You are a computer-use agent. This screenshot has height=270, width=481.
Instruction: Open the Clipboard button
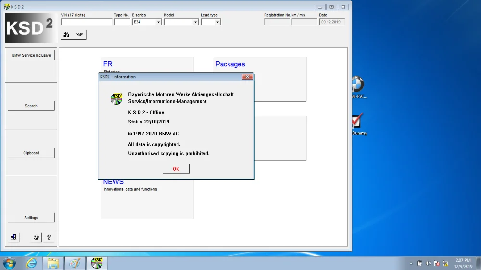click(x=31, y=153)
